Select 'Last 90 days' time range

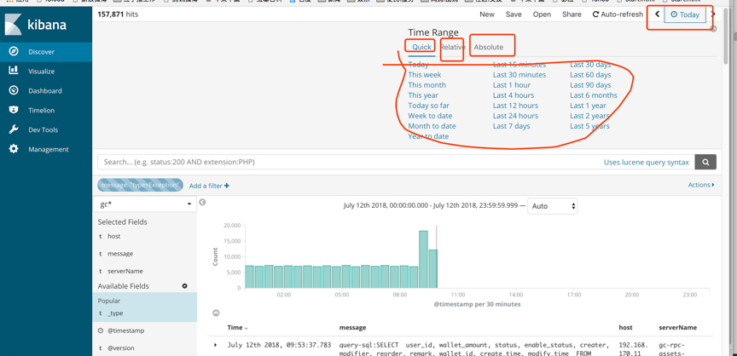tap(590, 85)
